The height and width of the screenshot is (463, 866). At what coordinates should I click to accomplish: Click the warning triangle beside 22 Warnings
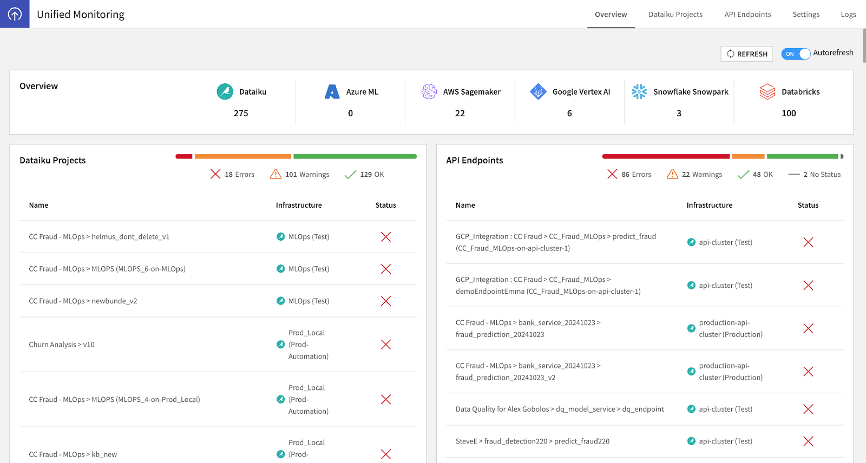pyautogui.click(x=672, y=174)
